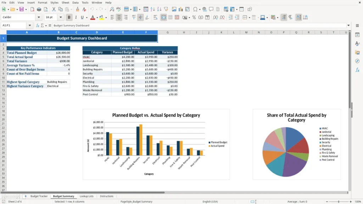Screen dimensions: 363x204
Task: Open the font size dropdown
Action: [x=61, y=17]
